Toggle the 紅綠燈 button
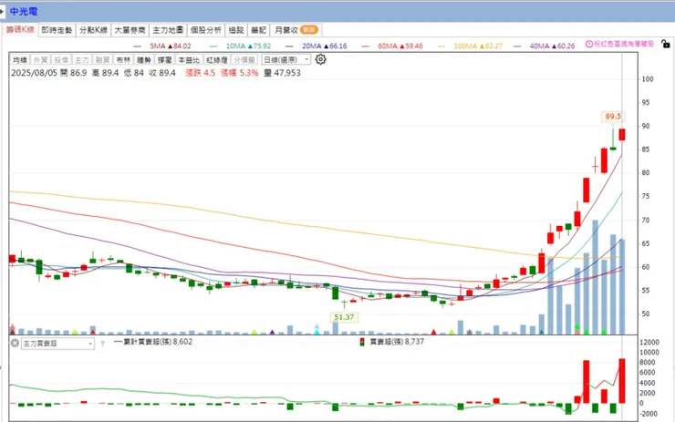The image size is (675, 422). tap(216, 60)
